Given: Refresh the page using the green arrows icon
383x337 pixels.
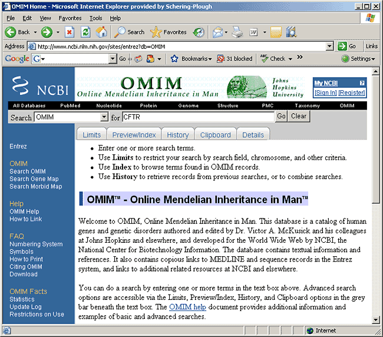Looking at the screenshot, I should [85, 32].
